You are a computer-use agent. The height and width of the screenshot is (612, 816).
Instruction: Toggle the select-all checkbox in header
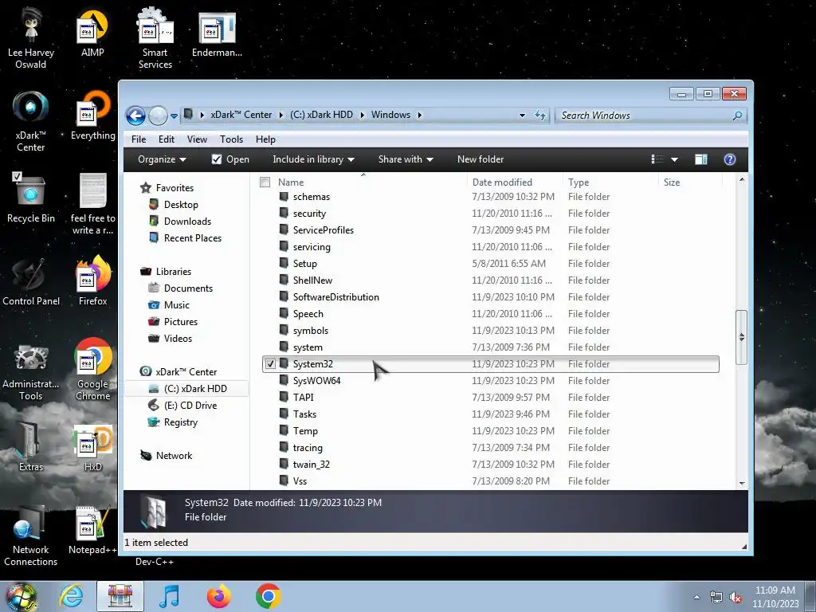point(265,182)
